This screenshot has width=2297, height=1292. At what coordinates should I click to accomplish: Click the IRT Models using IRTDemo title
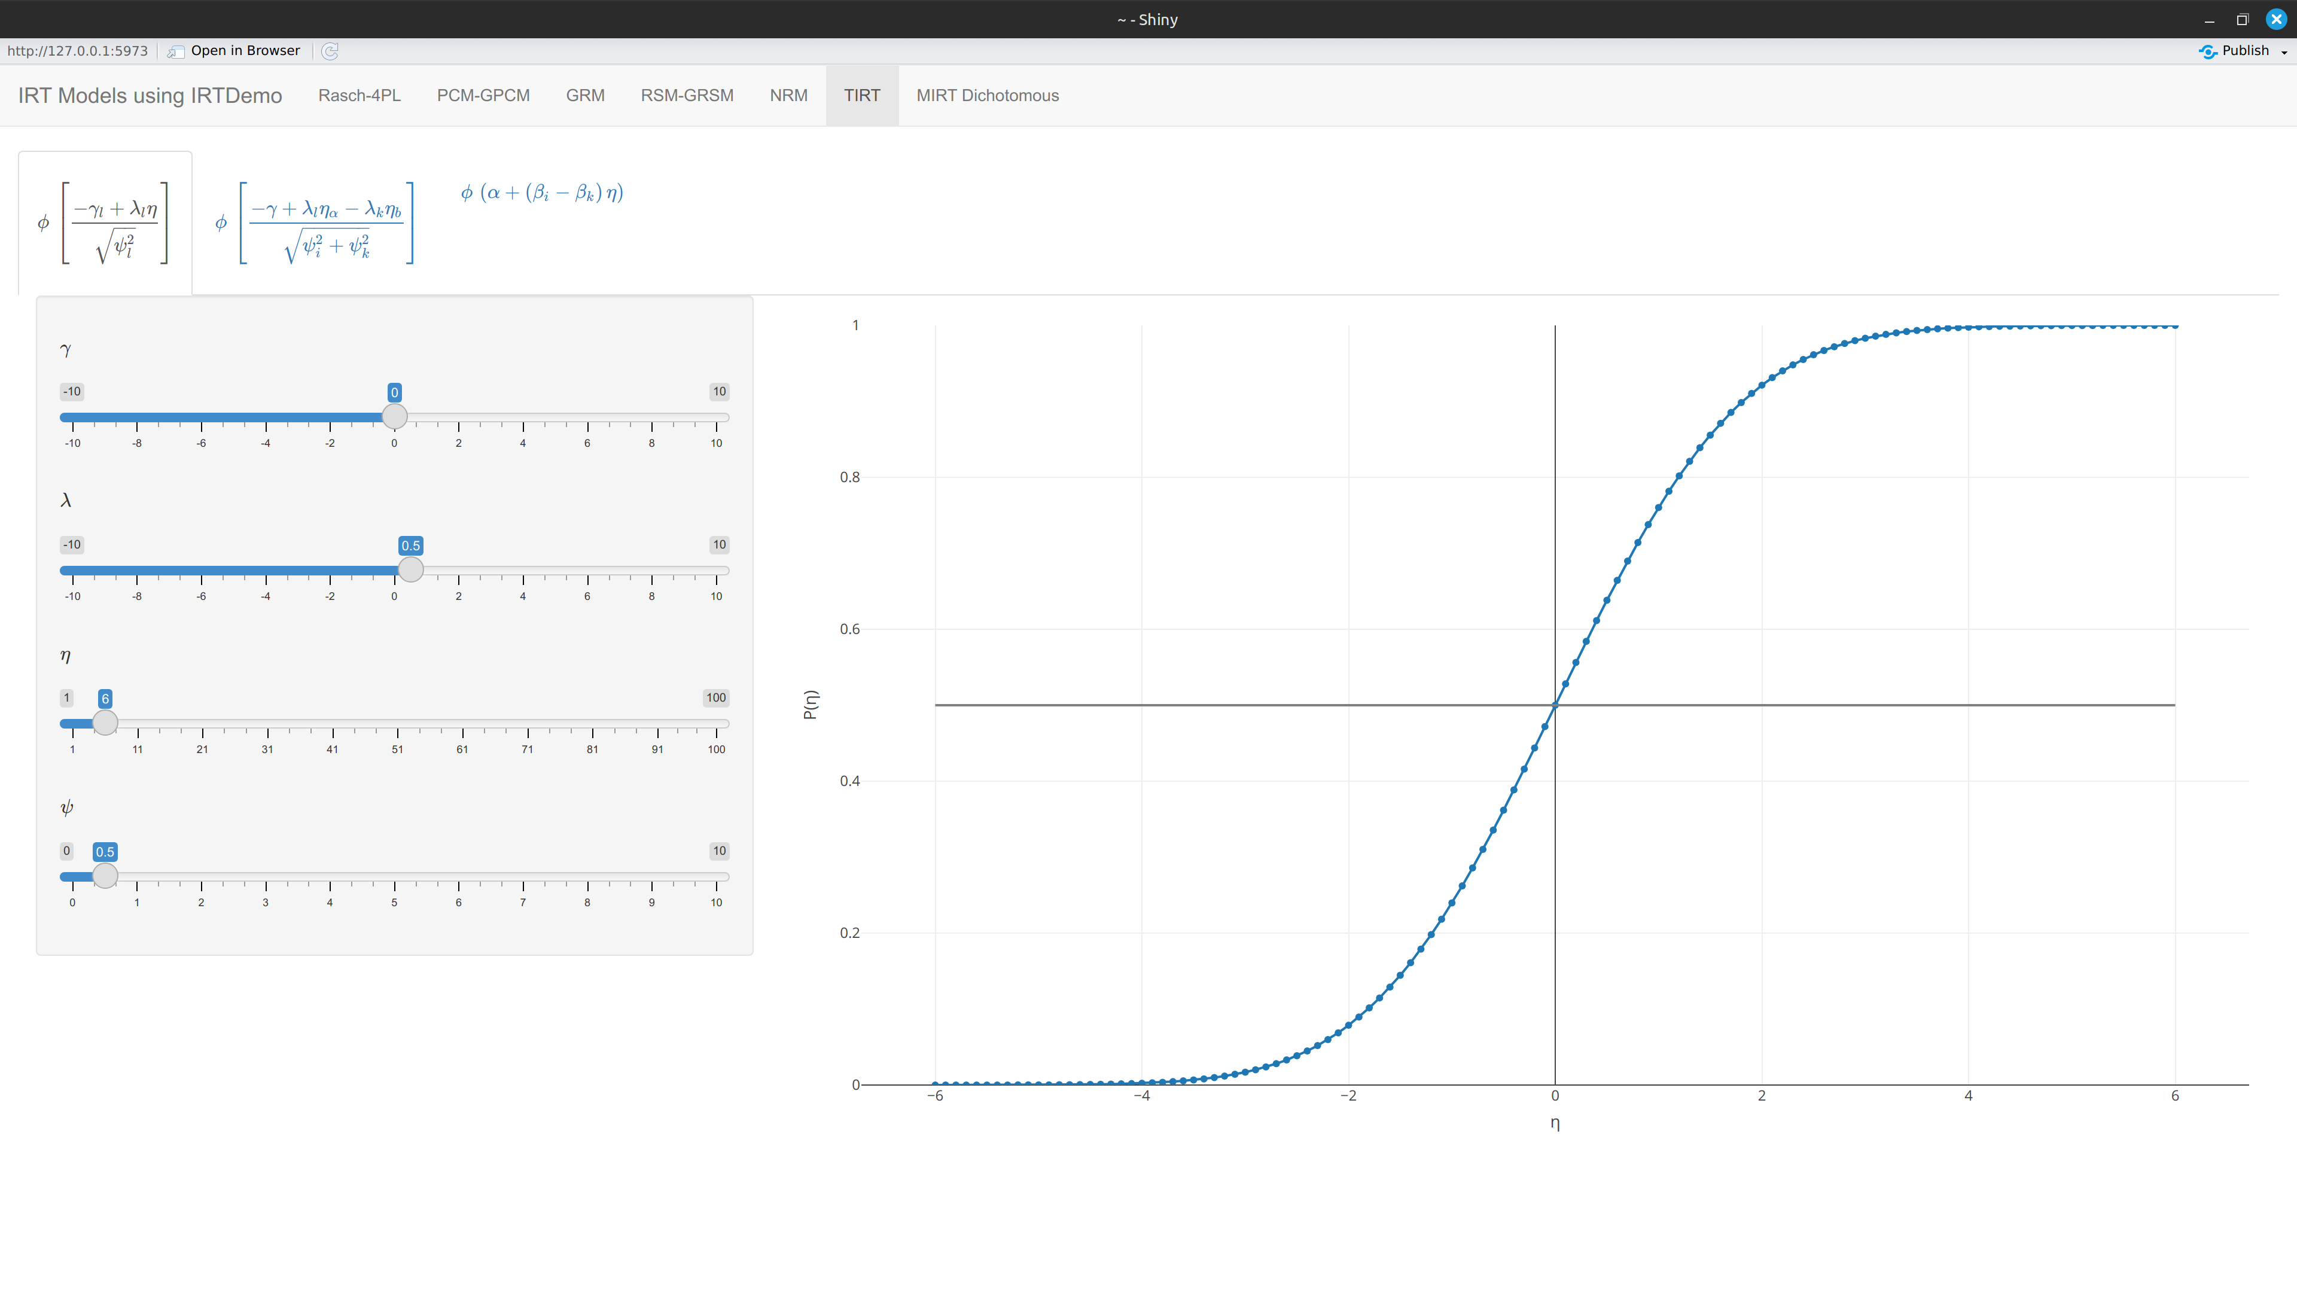point(150,96)
